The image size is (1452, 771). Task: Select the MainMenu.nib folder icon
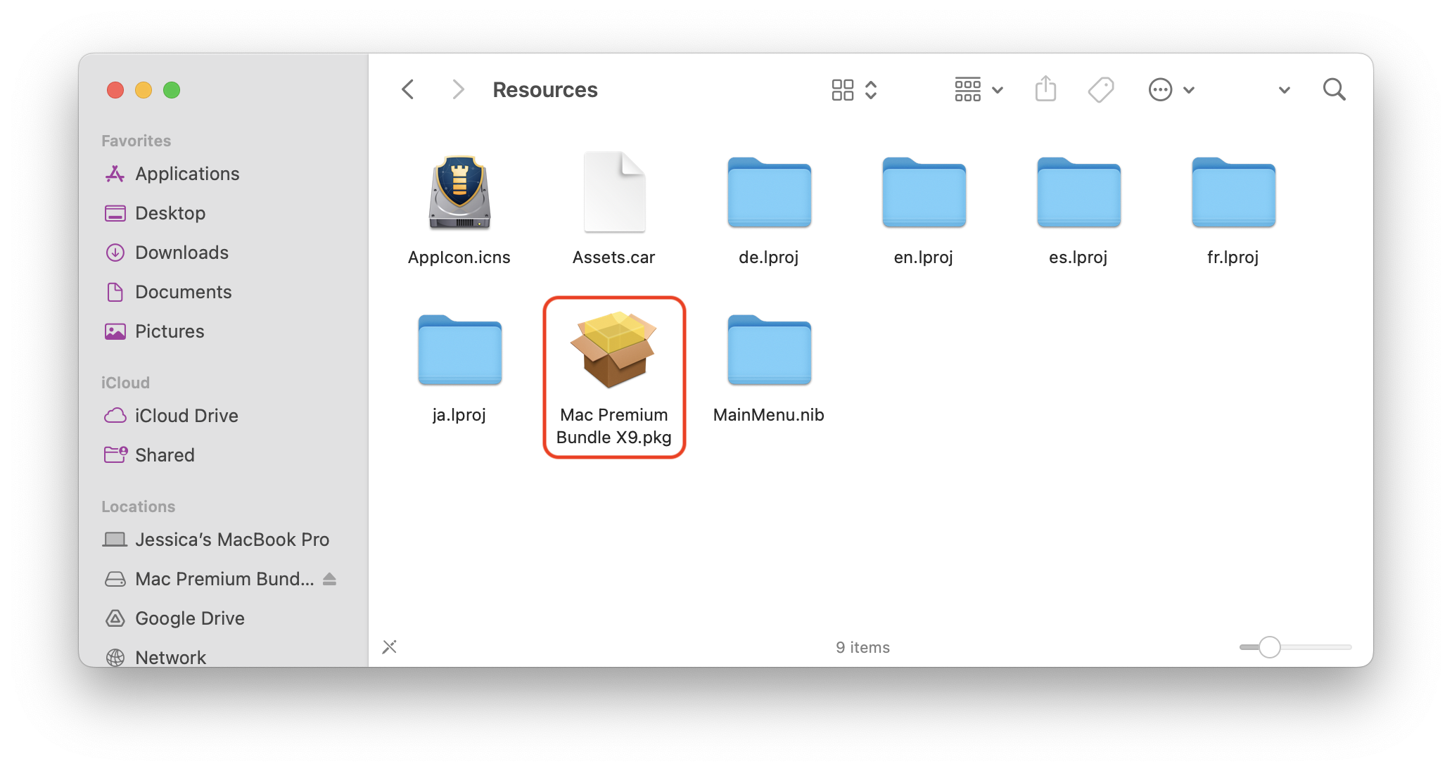(769, 350)
